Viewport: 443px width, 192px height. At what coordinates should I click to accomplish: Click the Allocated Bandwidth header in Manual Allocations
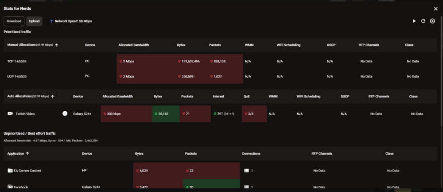pyautogui.click(x=133, y=45)
